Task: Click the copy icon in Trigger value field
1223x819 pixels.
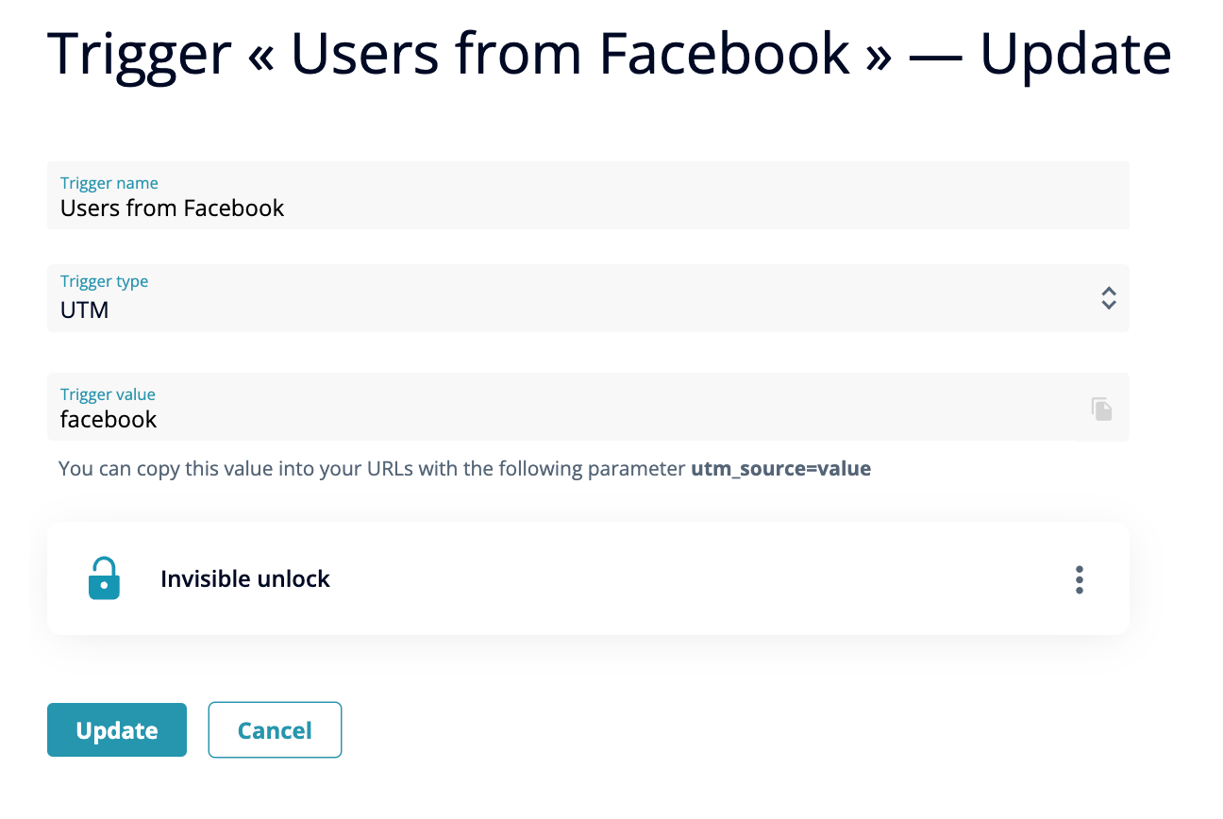Action: [x=1100, y=407]
